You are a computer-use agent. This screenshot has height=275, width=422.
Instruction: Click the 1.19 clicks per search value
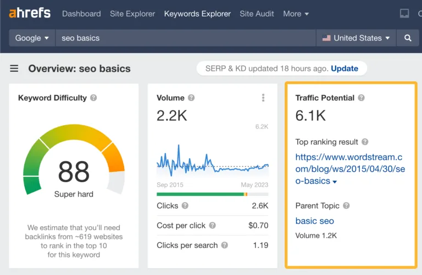pos(260,245)
